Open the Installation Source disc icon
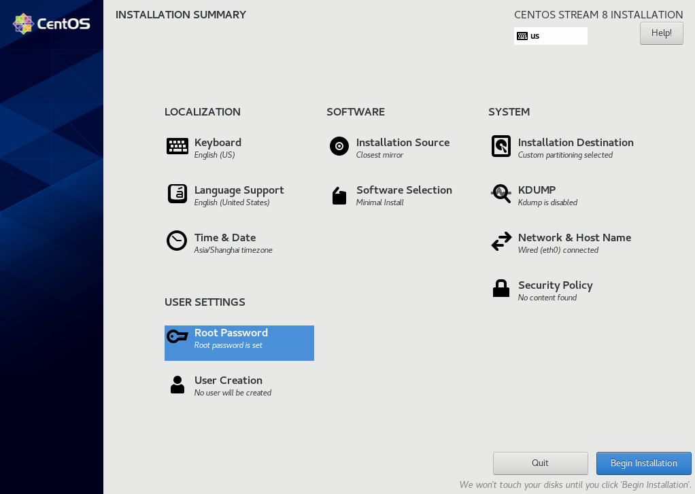The height and width of the screenshot is (494, 695). coord(339,146)
